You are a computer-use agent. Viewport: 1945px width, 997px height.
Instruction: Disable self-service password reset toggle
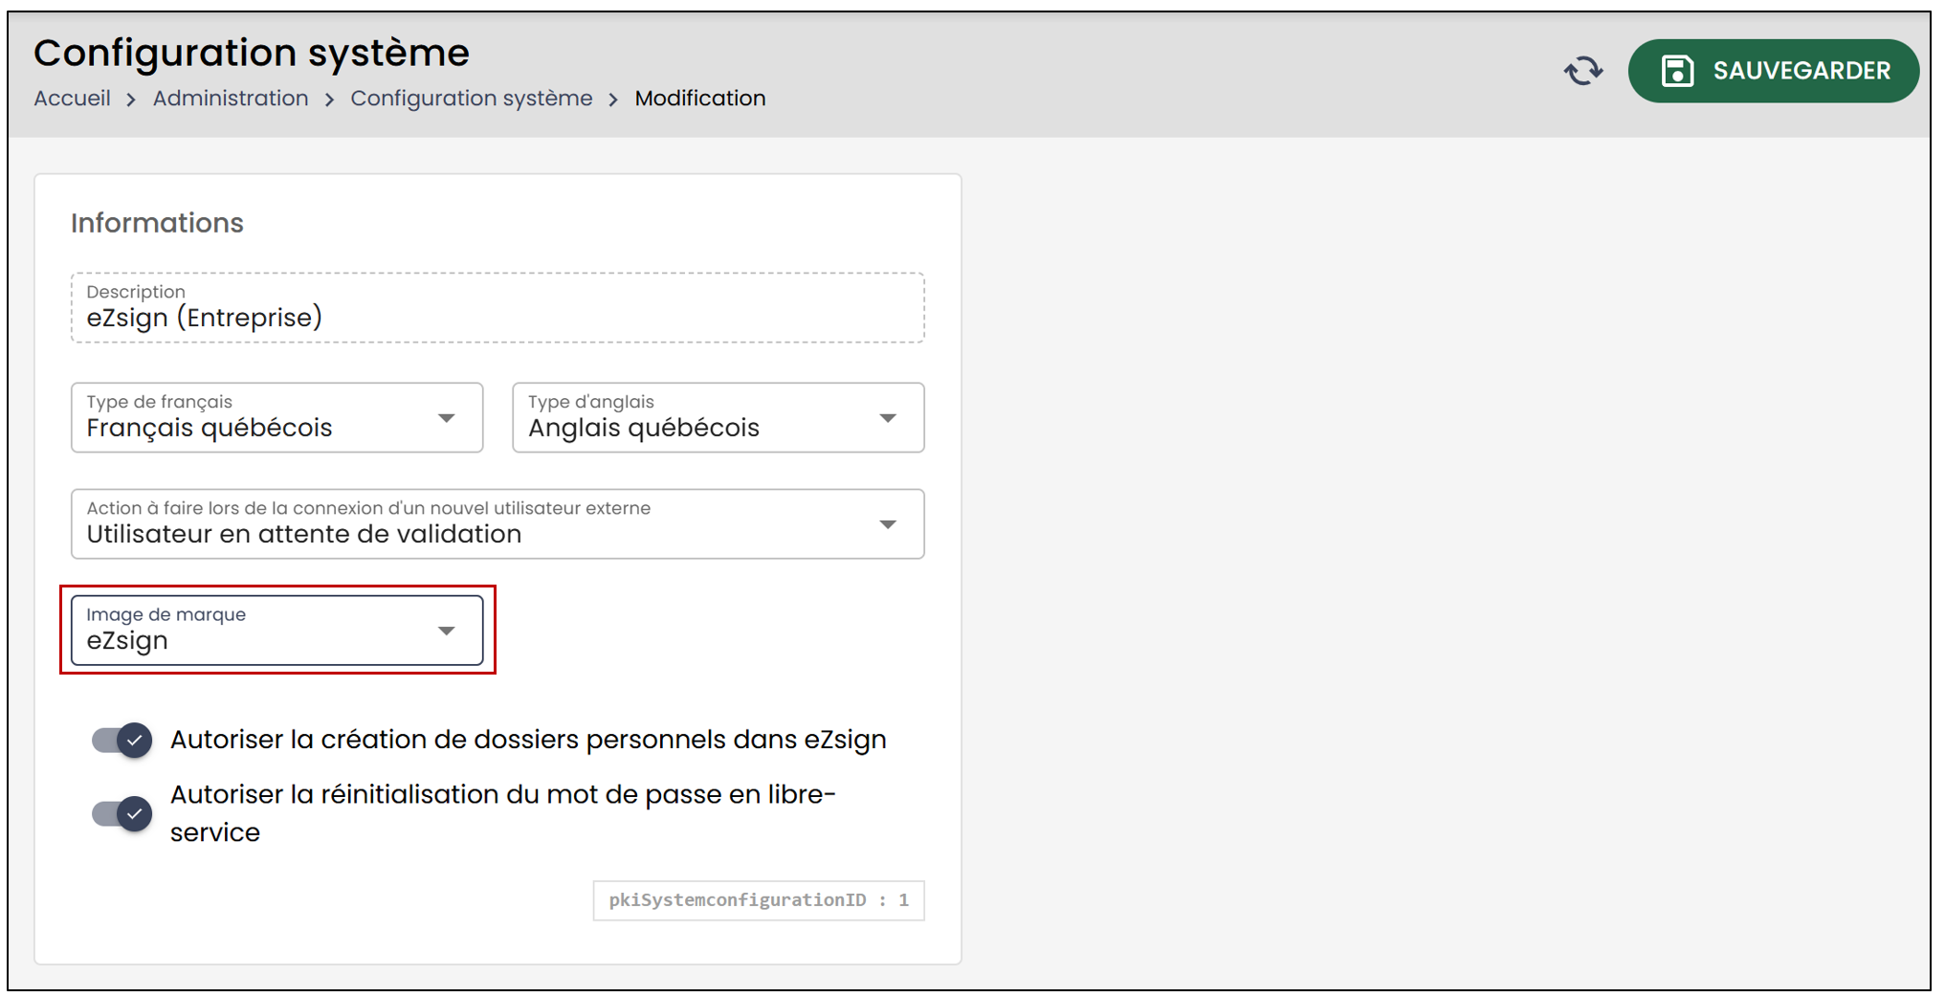coord(122,813)
